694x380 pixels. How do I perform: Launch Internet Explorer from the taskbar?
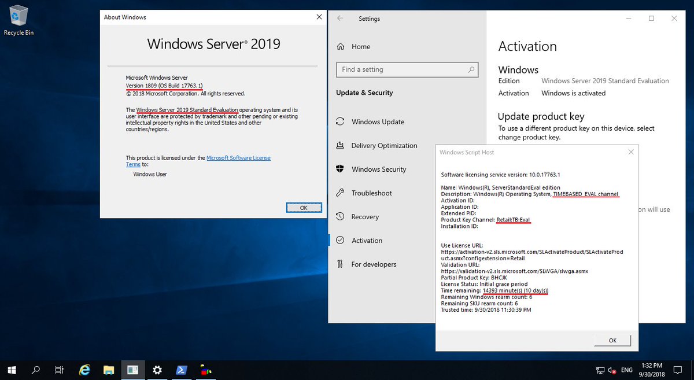pyautogui.click(x=84, y=370)
